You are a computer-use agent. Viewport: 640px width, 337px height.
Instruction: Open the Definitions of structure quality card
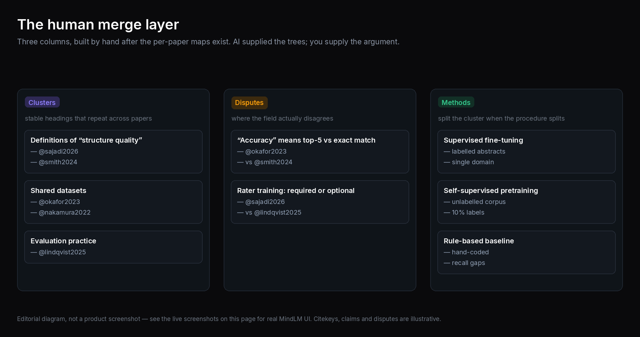coord(113,151)
